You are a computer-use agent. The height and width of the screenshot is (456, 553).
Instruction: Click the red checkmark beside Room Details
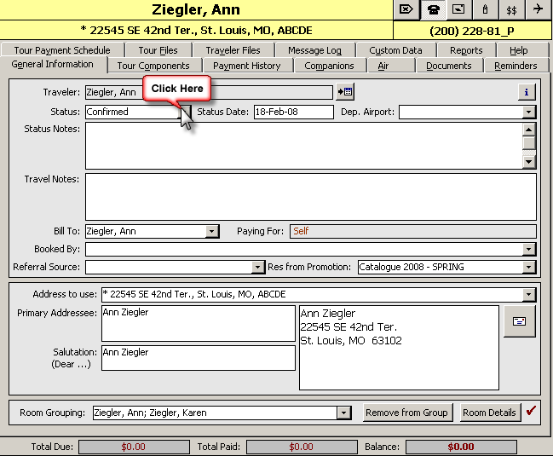pyautogui.click(x=531, y=412)
